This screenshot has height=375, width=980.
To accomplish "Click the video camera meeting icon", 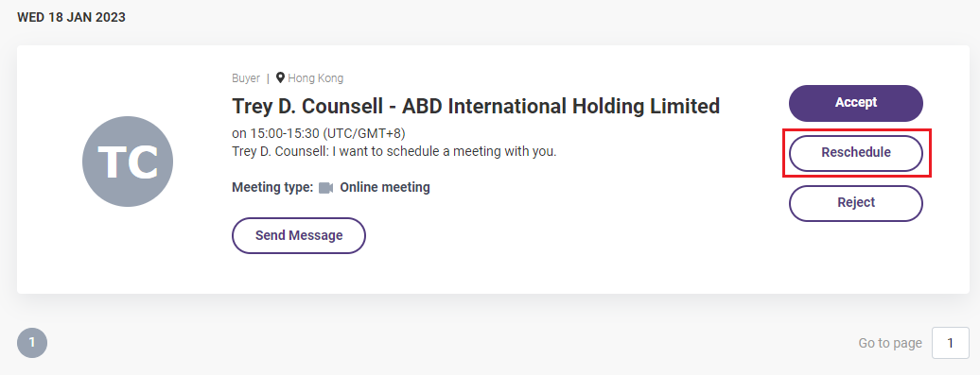I will [325, 188].
